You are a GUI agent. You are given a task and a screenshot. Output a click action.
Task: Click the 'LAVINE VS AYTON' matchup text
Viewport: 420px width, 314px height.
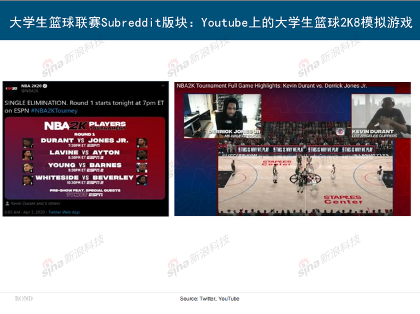(x=85, y=152)
